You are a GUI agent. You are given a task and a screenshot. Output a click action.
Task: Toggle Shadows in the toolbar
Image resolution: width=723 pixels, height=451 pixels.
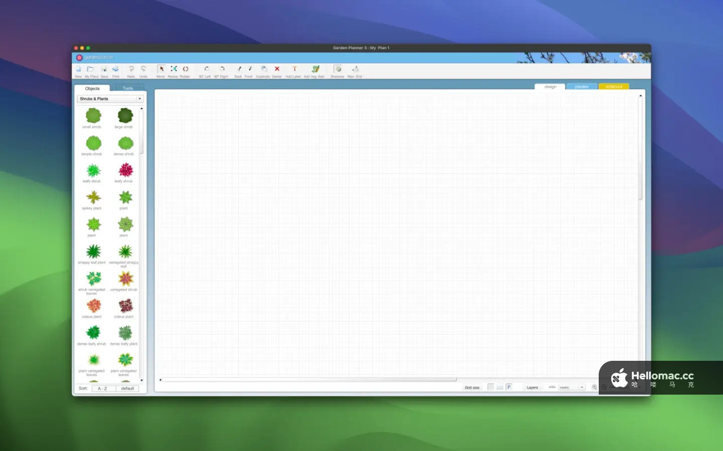pos(337,69)
